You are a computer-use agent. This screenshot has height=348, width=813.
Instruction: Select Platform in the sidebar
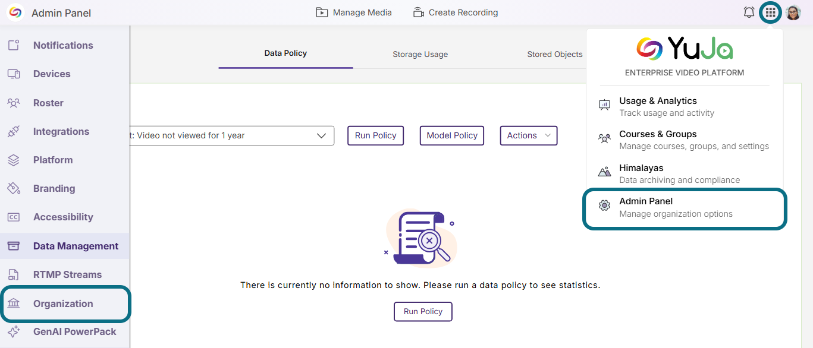[x=65, y=160]
